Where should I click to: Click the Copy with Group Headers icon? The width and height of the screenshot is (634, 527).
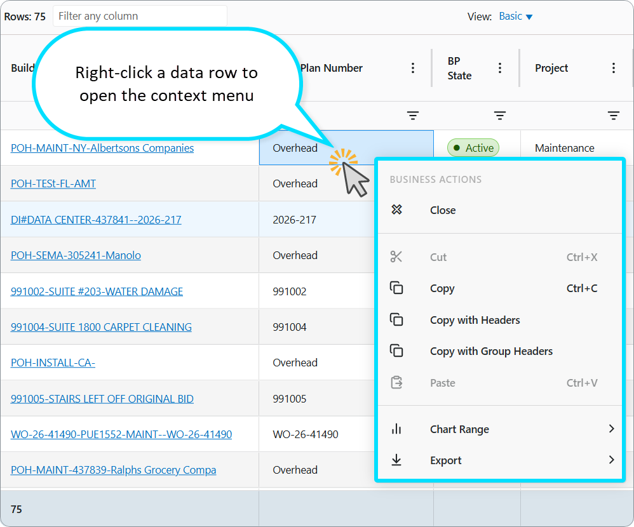[396, 350]
